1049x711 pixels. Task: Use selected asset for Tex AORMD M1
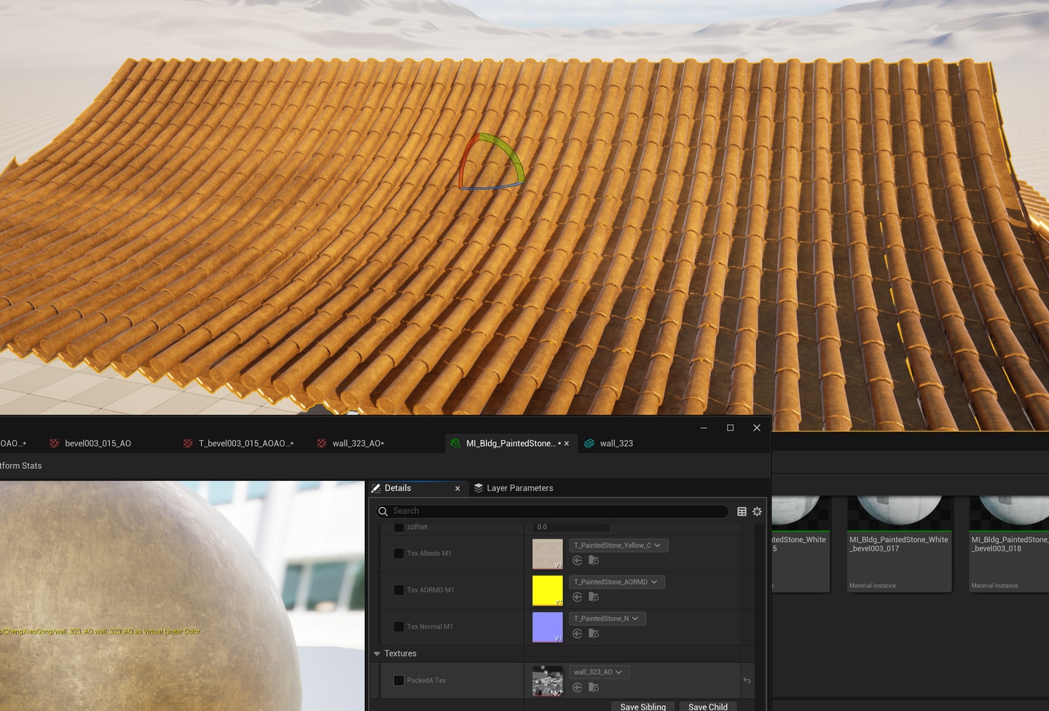pyautogui.click(x=578, y=597)
